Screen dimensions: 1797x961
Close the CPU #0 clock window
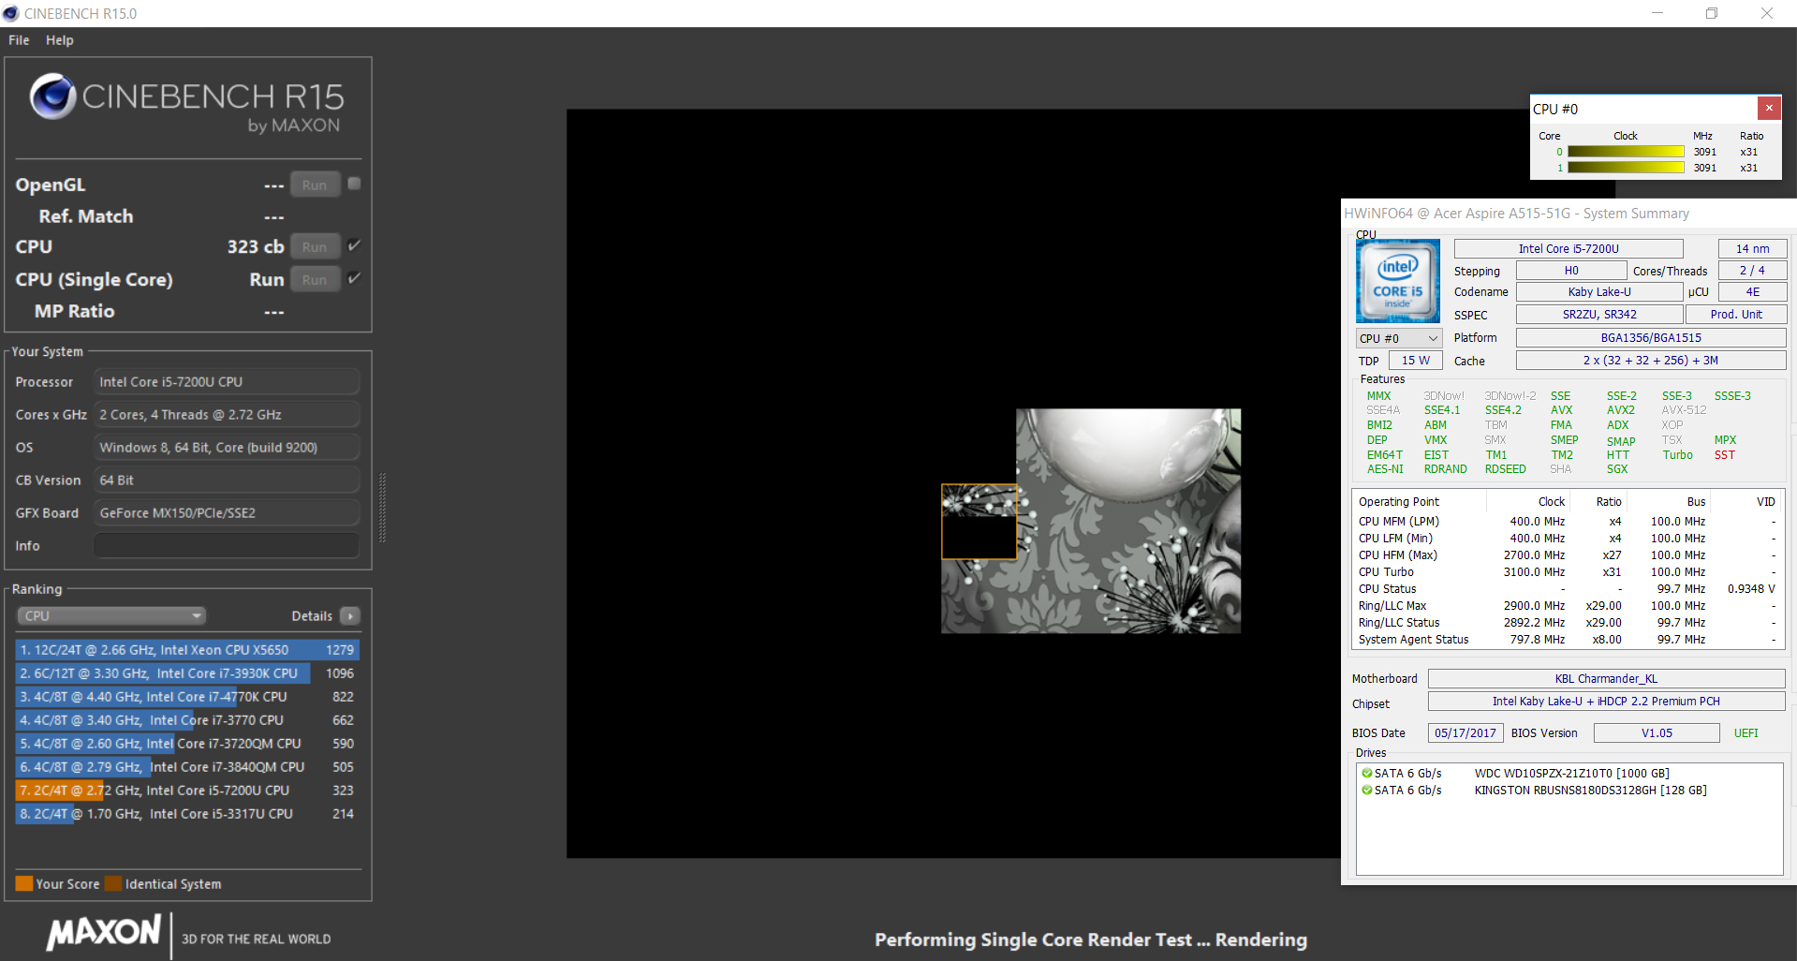(x=1769, y=108)
